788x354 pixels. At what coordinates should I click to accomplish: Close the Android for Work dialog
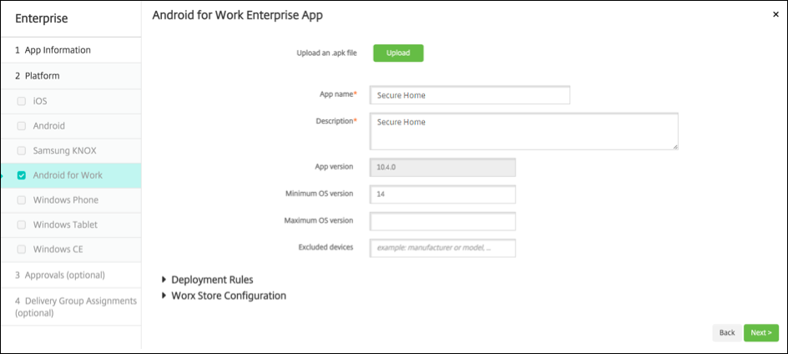click(775, 14)
